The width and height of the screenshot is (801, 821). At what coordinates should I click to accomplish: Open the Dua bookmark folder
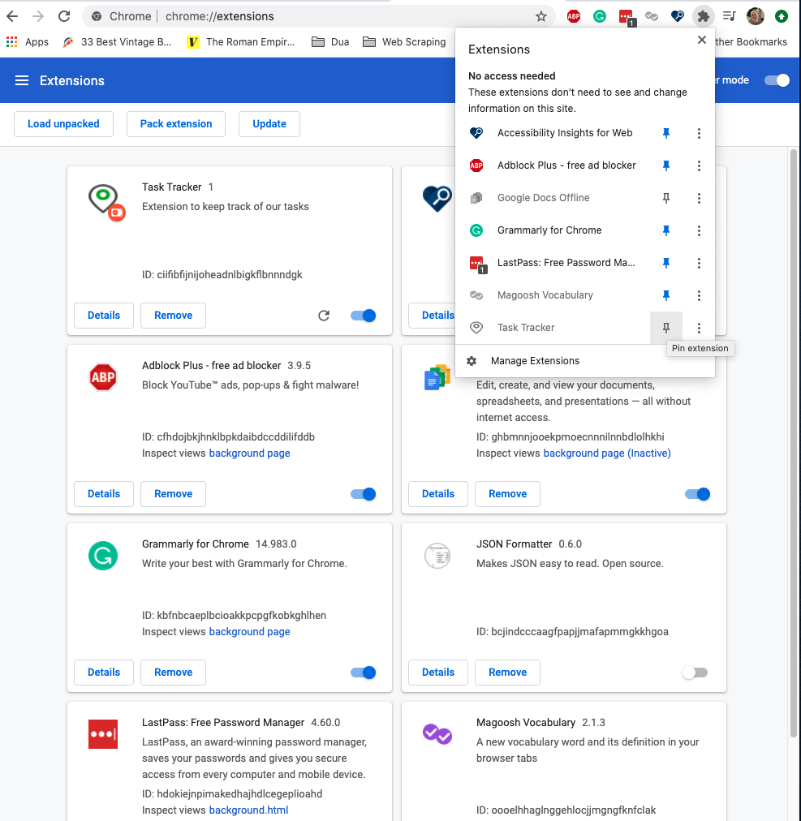[x=330, y=42]
